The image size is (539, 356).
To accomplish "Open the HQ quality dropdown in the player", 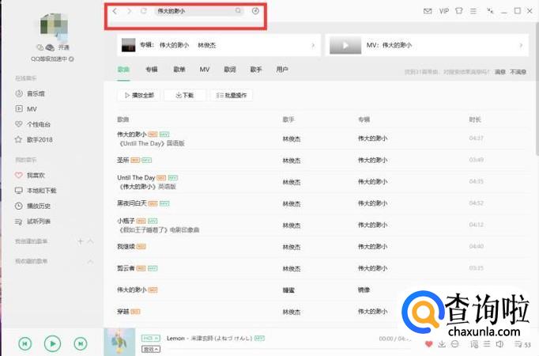I will pos(151,339).
